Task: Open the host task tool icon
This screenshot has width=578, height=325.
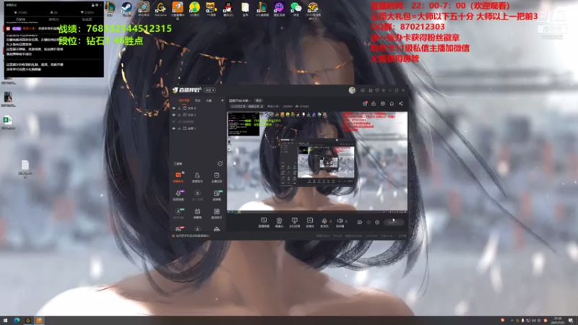Action: (216, 176)
